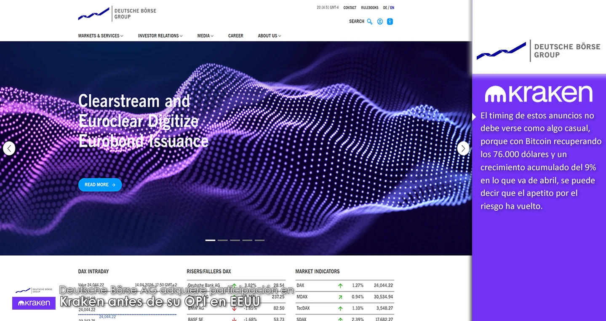The width and height of the screenshot is (606, 321).
Task: Click the Rulebooks link
Action: 369,8
